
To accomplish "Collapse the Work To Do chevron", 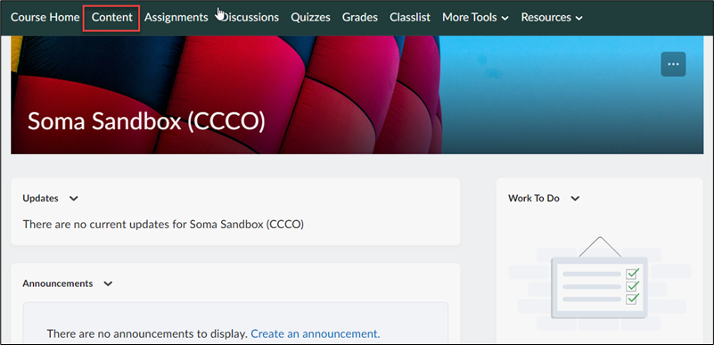I will coord(575,199).
